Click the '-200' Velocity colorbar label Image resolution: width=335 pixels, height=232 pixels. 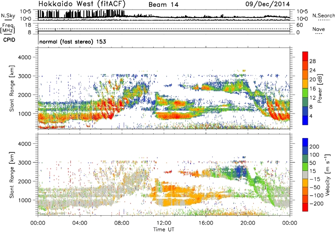pyautogui.click(x=316, y=204)
